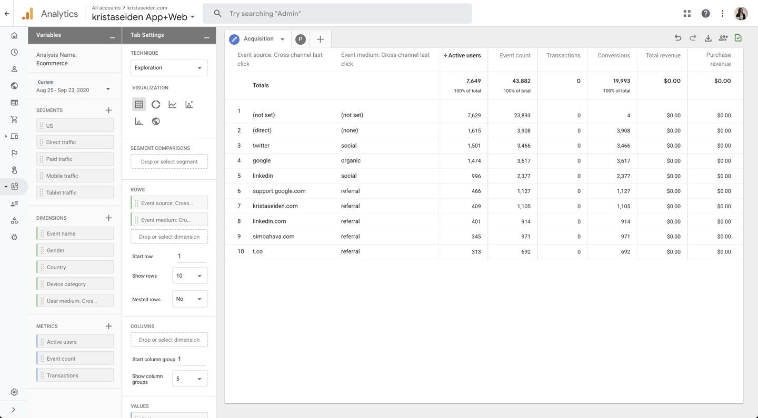The image size is (758, 418).
Task: Go back using the top-left arrow
Action: point(7,14)
